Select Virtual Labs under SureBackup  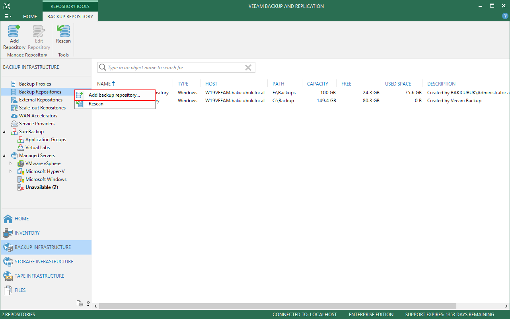pyautogui.click(x=37, y=148)
